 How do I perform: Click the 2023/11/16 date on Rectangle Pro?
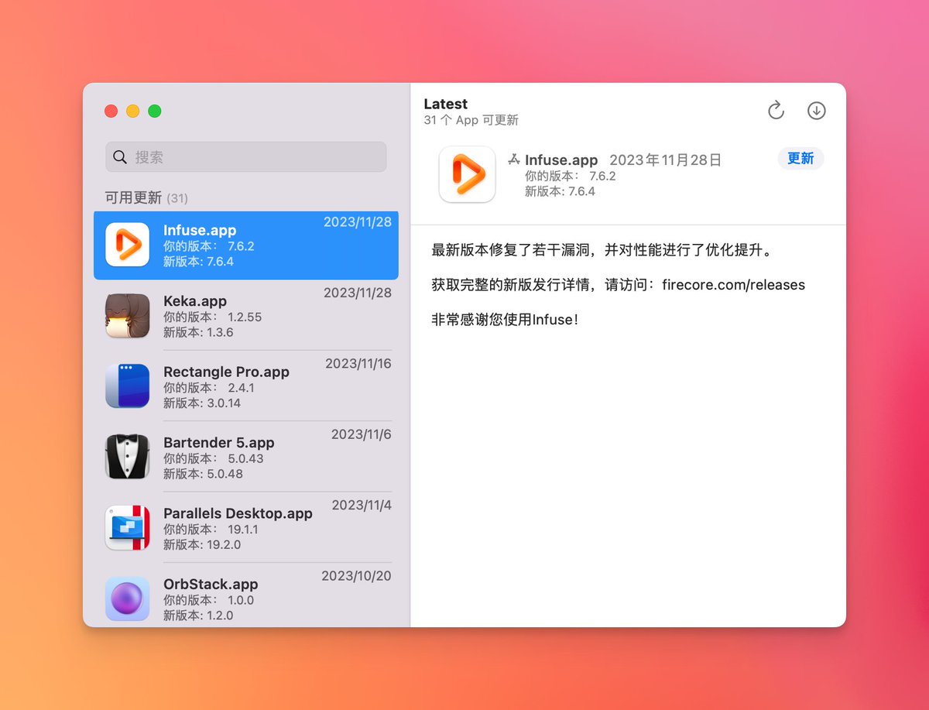coord(358,364)
